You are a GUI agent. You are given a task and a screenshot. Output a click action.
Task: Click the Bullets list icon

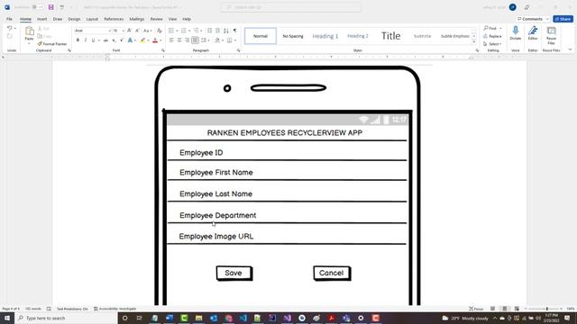click(171, 31)
